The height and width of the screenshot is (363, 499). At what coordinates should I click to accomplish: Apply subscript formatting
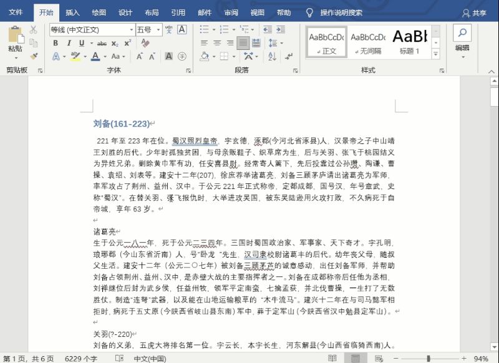[115, 42]
